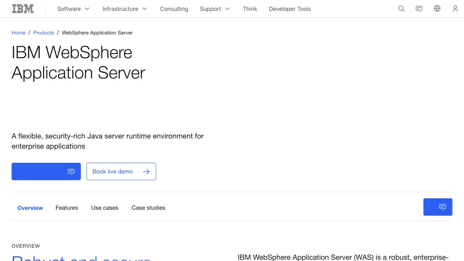Screen dimensions: 464x261
Task: Switch to the Use cases tab
Action: [105, 208]
